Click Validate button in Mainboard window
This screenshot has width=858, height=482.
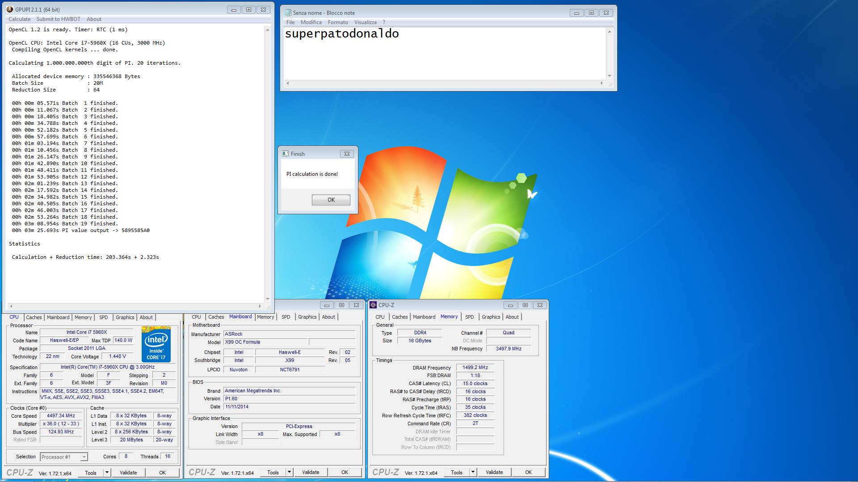pyautogui.click(x=311, y=472)
